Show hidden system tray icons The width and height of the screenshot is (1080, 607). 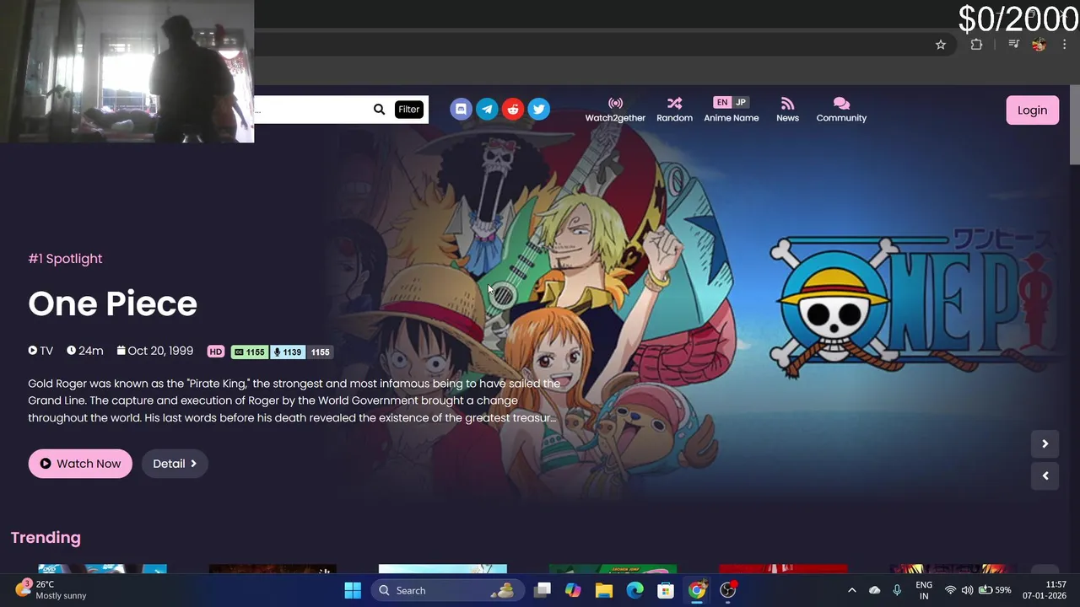pos(851,590)
